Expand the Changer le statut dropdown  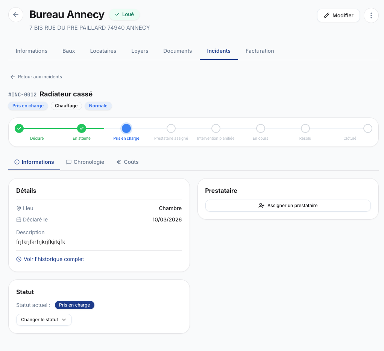[44, 320]
